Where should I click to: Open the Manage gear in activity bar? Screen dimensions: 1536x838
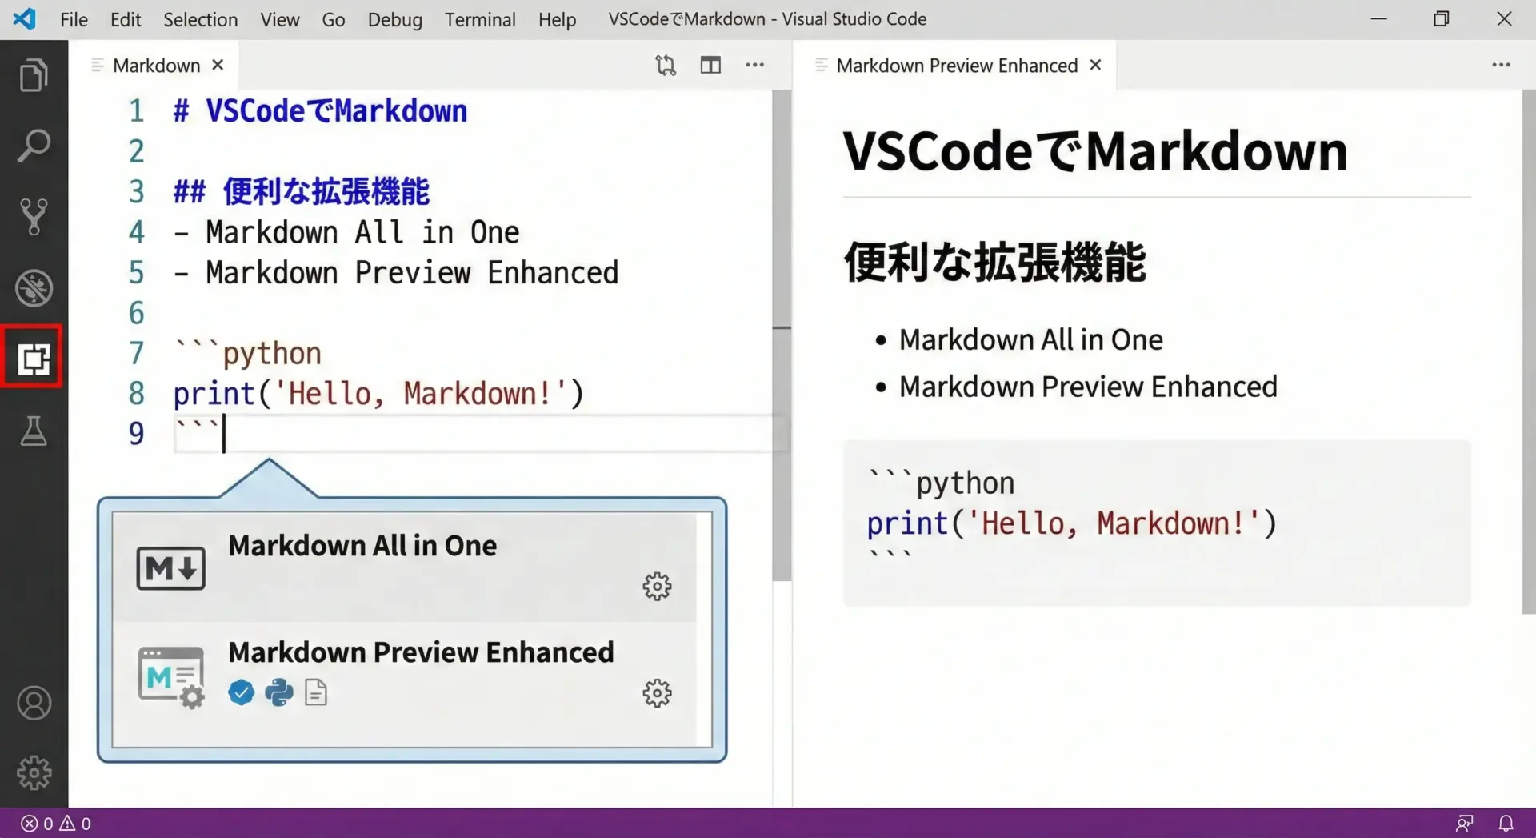coord(34,773)
